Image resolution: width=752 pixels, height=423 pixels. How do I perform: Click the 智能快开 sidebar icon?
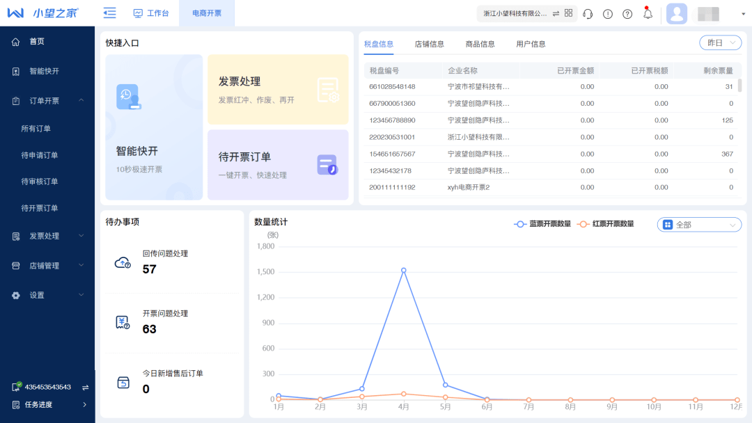point(15,71)
